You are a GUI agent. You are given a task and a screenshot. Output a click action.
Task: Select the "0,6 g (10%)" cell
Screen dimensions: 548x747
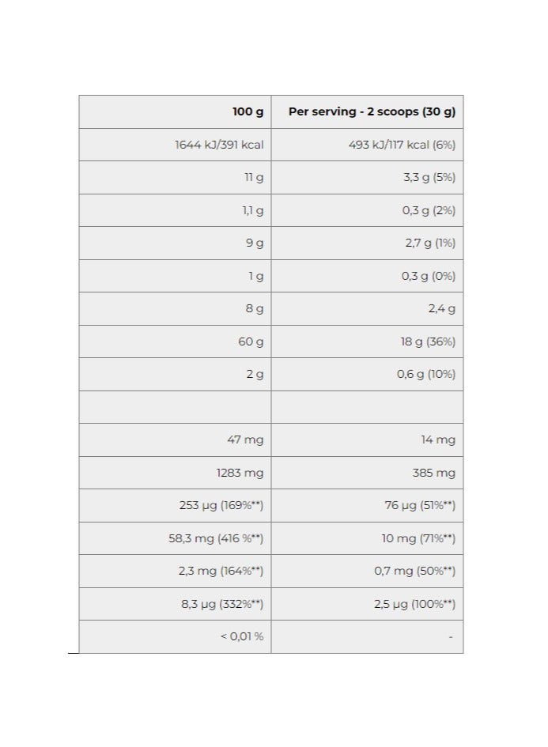(425, 374)
